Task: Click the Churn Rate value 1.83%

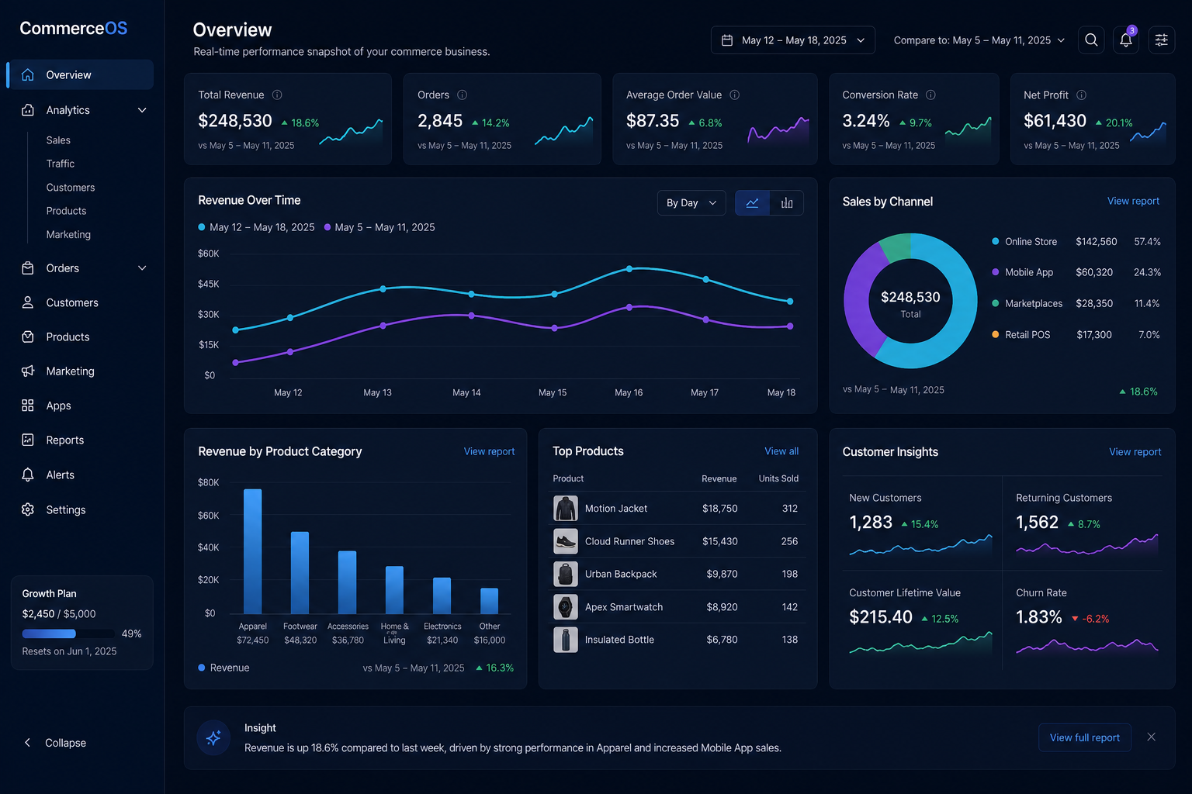Action: (1038, 617)
